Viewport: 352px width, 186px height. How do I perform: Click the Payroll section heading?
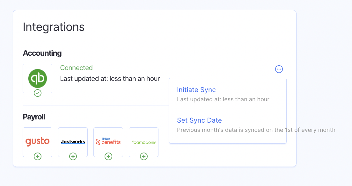point(34,117)
